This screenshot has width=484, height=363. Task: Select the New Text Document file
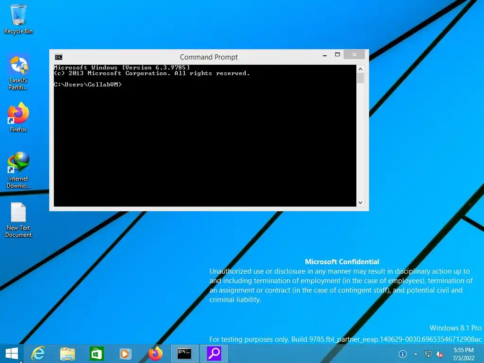point(18,220)
